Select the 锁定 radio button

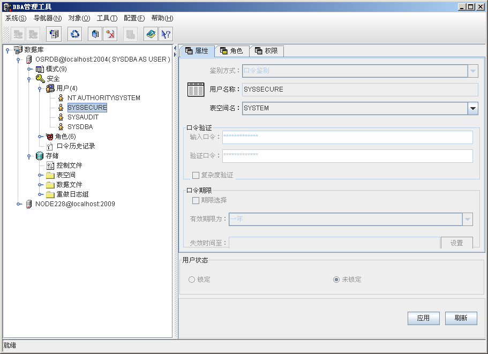pos(192,280)
